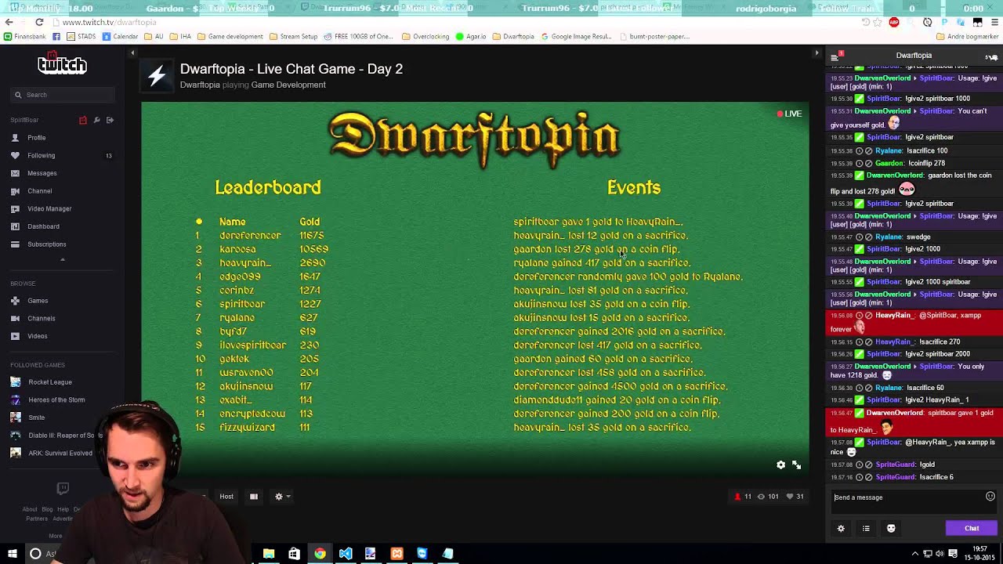Collapse the left sidebar arrow
This screenshot has width=1003, height=564.
click(x=132, y=53)
